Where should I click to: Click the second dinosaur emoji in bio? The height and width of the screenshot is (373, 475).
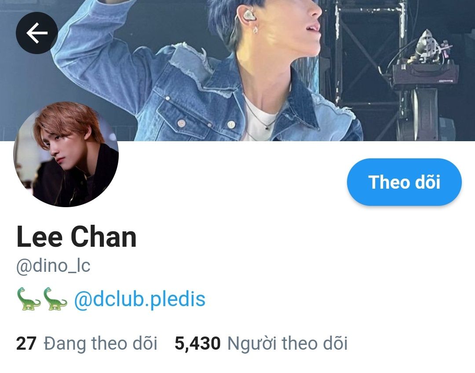click(x=55, y=299)
